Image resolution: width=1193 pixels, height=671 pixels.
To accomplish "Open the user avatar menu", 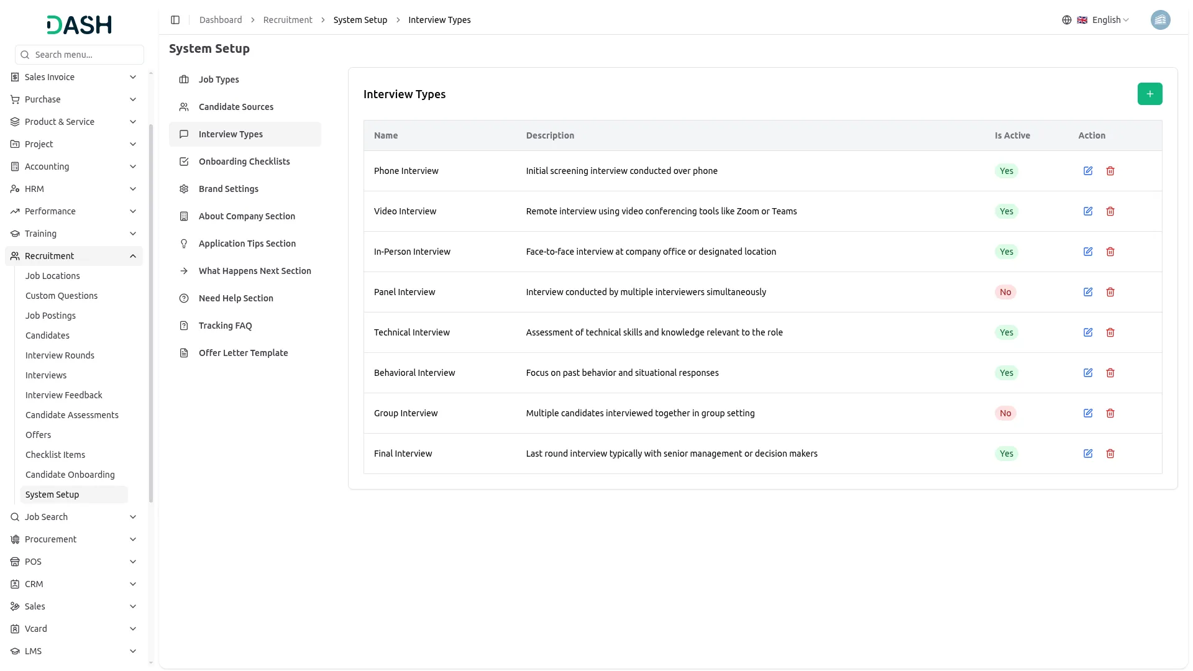I will [x=1160, y=20].
